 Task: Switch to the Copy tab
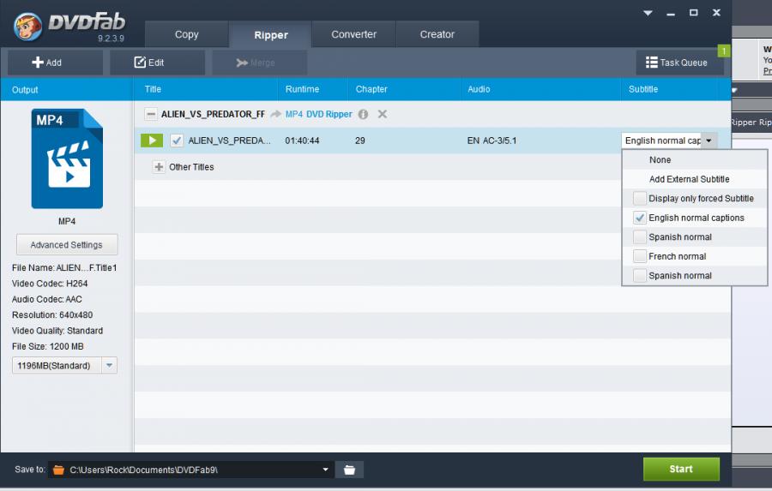186,34
